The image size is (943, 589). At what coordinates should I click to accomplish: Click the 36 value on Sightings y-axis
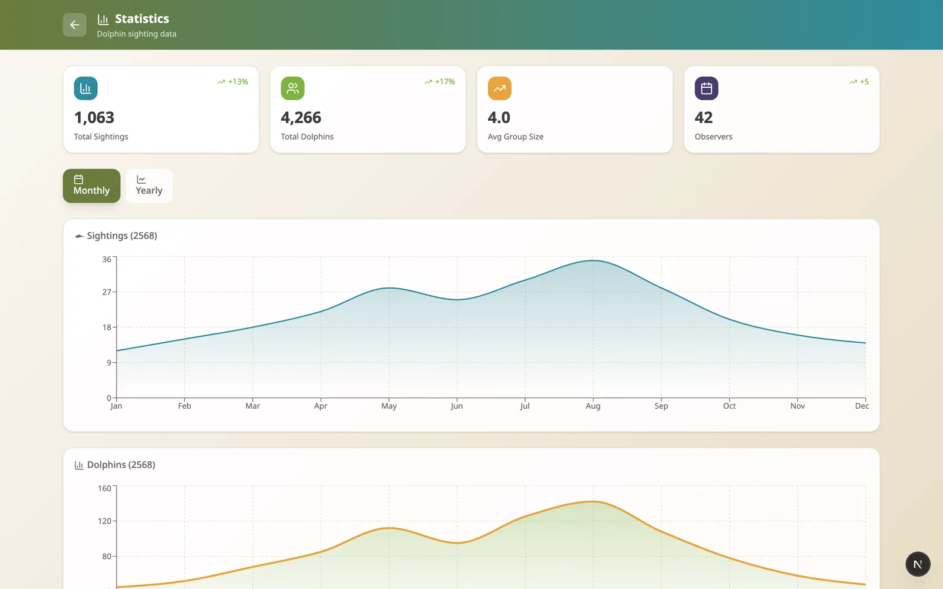107,259
